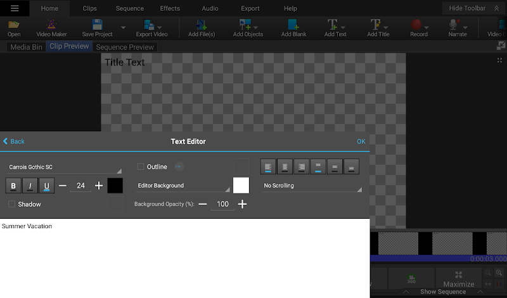This screenshot has width=507, height=298.
Task: Click the fullscreen expand arrows icon
Action: pyautogui.click(x=499, y=60)
